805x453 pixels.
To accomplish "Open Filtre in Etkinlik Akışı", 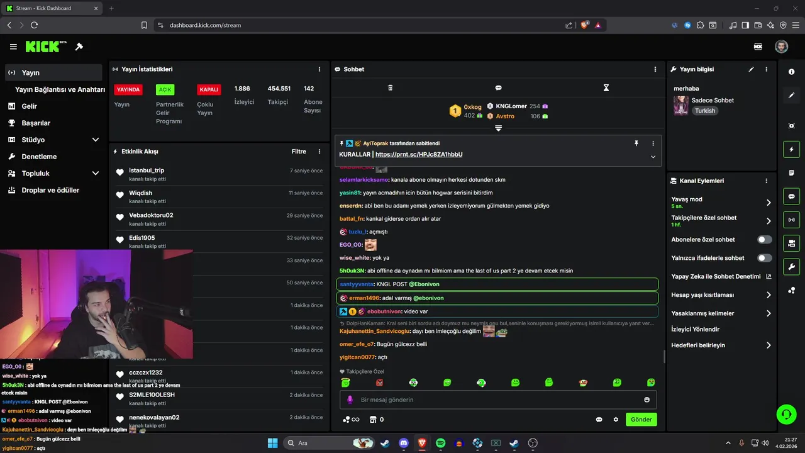I will click(299, 152).
